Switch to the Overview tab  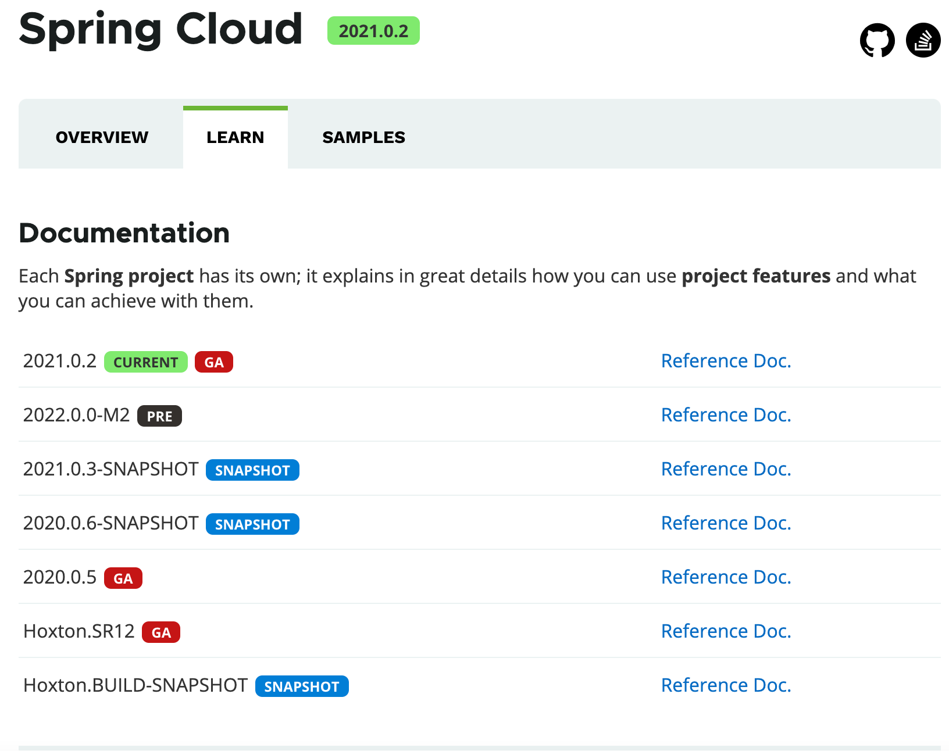click(102, 138)
